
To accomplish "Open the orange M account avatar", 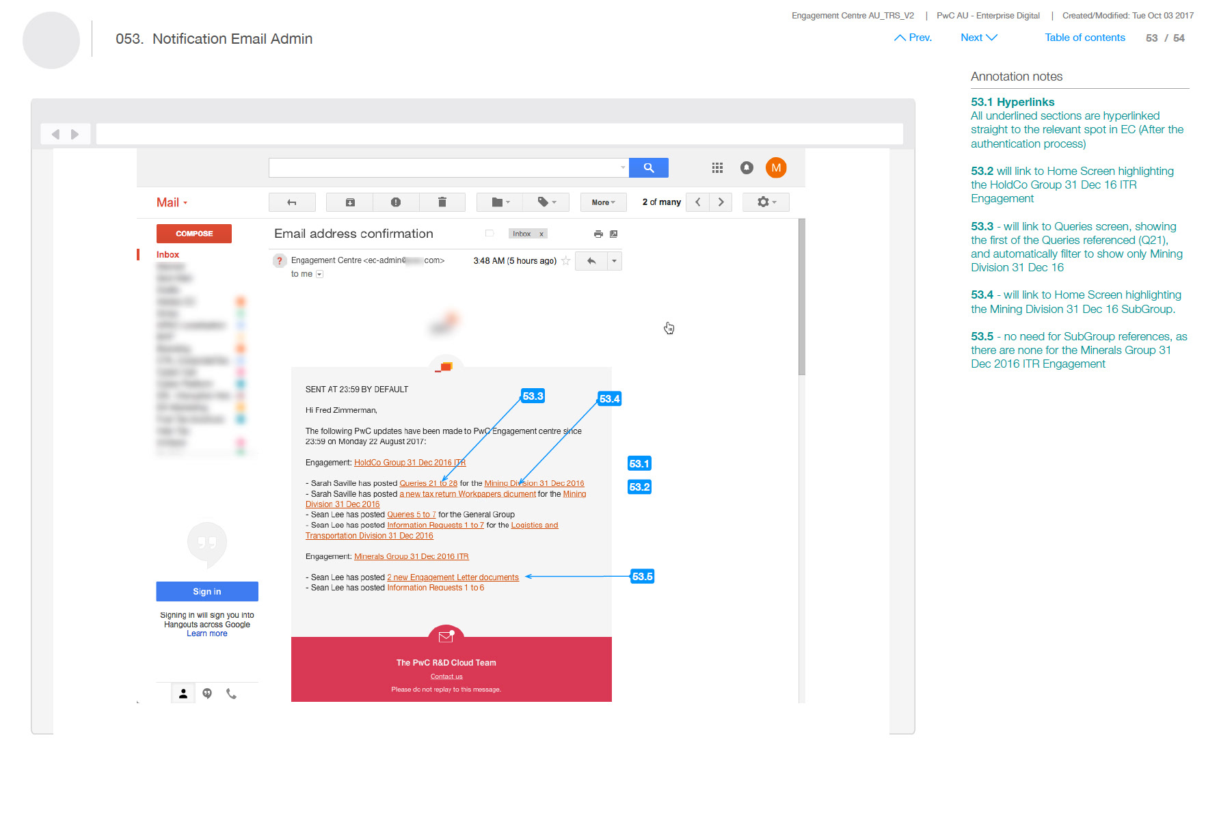I will point(776,167).
